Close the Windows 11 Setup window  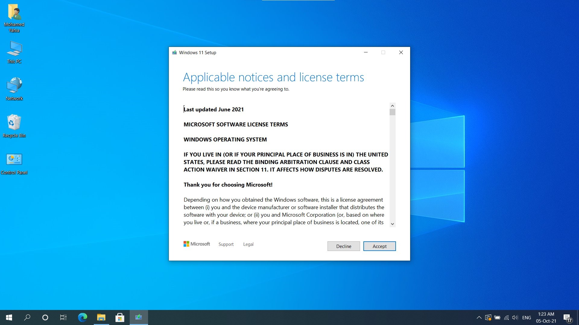(x=401, y=52)
